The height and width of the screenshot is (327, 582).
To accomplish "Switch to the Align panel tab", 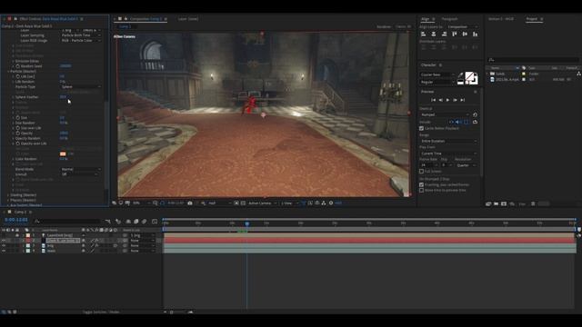I will [426, 19].
